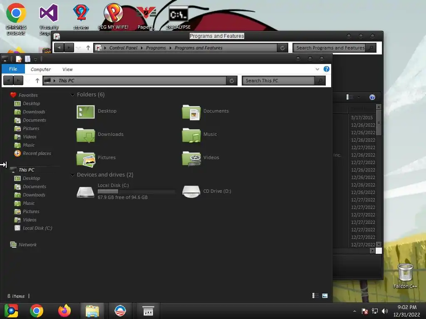The height and width of the screenshot is (319, 426).
Task: Click the properties icon in quick access toolbar
Action: point(19,59)
